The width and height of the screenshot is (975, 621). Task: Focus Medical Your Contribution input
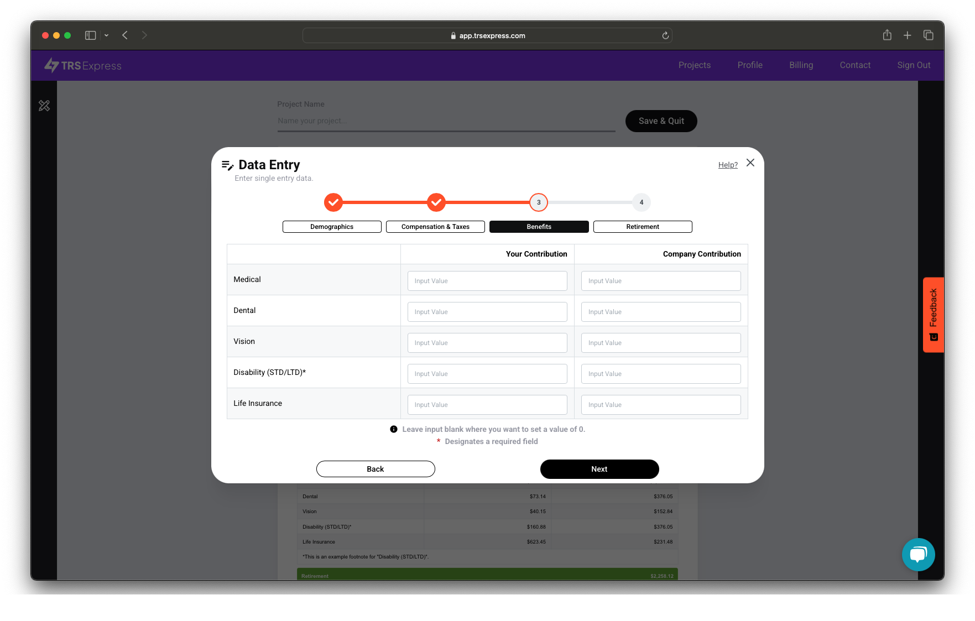point(487,281)
